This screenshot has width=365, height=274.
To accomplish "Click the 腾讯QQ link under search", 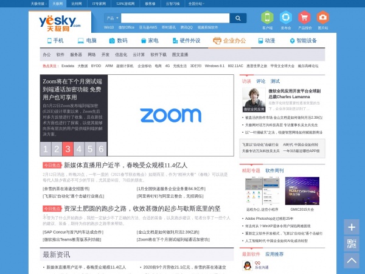I will [x=187, y=27].
